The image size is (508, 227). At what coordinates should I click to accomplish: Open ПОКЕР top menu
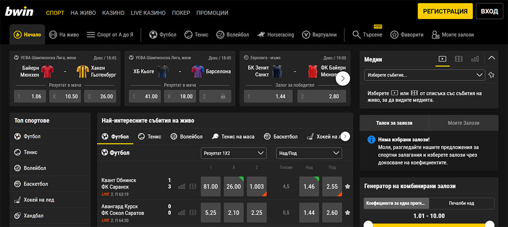[x=181, y=13]
